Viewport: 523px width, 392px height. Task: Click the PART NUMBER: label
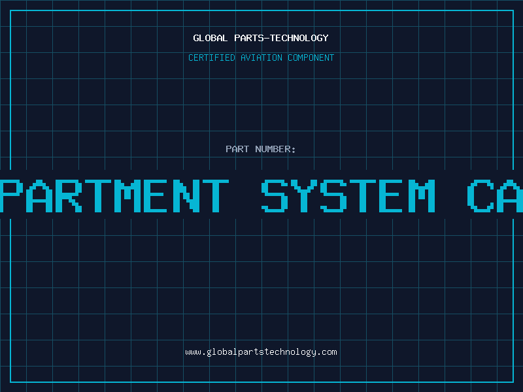(260, 149)
